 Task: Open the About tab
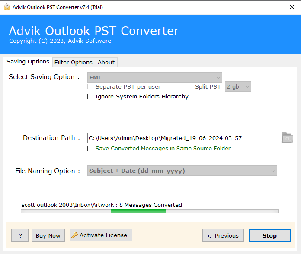pyautogui.click(x=106, y=63)
